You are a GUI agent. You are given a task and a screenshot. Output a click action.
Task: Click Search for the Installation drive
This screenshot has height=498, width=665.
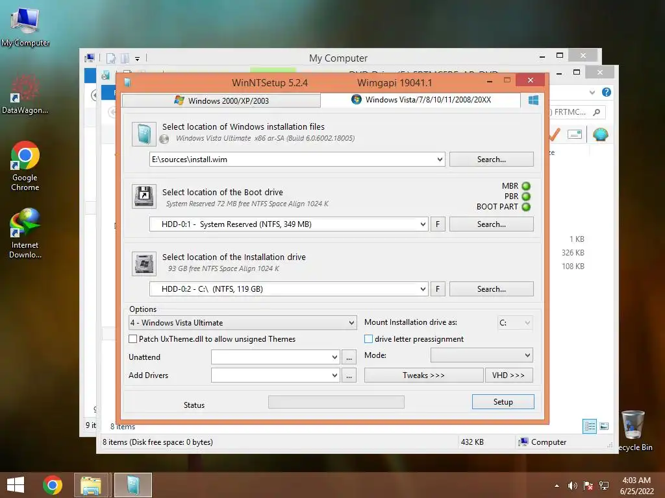[x=491, y=289]
